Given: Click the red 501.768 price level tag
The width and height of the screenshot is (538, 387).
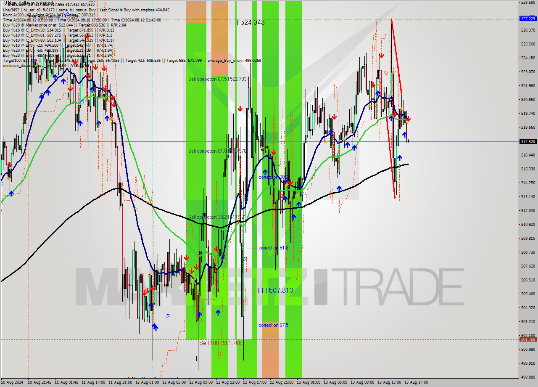Looking at the screenshot, I should [528, 339].
